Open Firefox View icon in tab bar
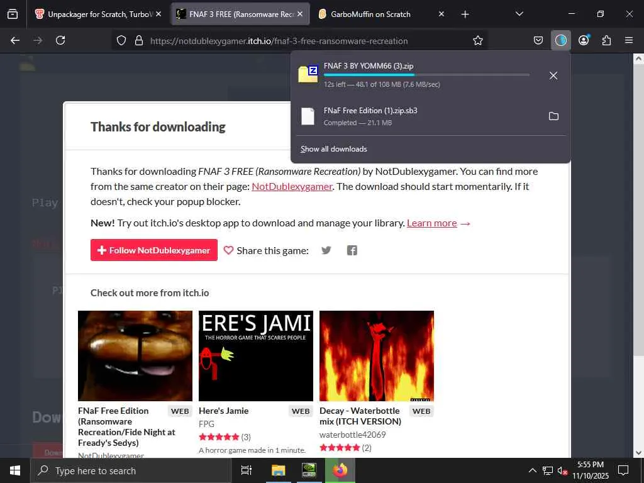Screen dimensions: 644x483 [13, 14]
